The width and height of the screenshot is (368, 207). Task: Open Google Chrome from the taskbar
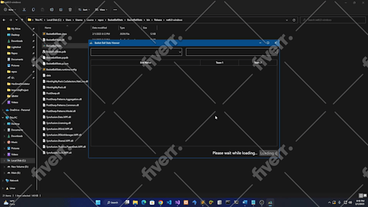(x=161, y=202)
